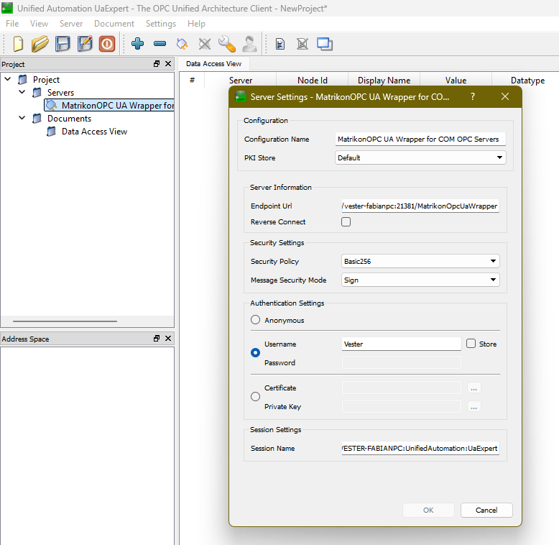The height and width of the screenshot is (545, 559).
Task: Click the Display Name column header
Action: click(x=384, y=81)
